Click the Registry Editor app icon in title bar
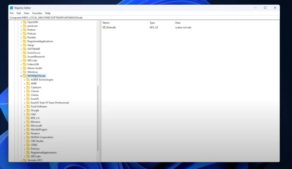 pyautogui.click(x=12, y=8)
